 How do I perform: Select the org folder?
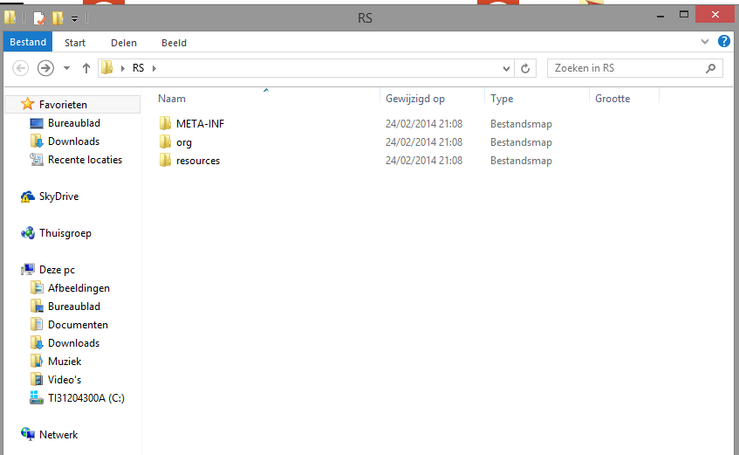click(x=184, y=142)
